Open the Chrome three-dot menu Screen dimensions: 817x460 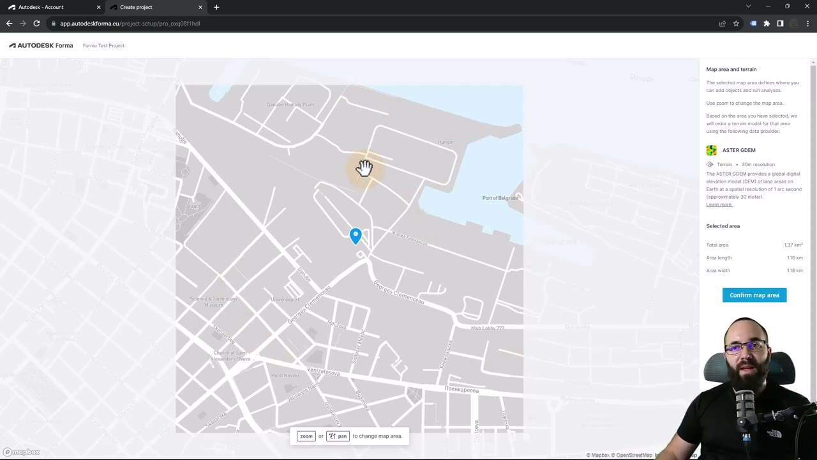click(x=808, y=24)
